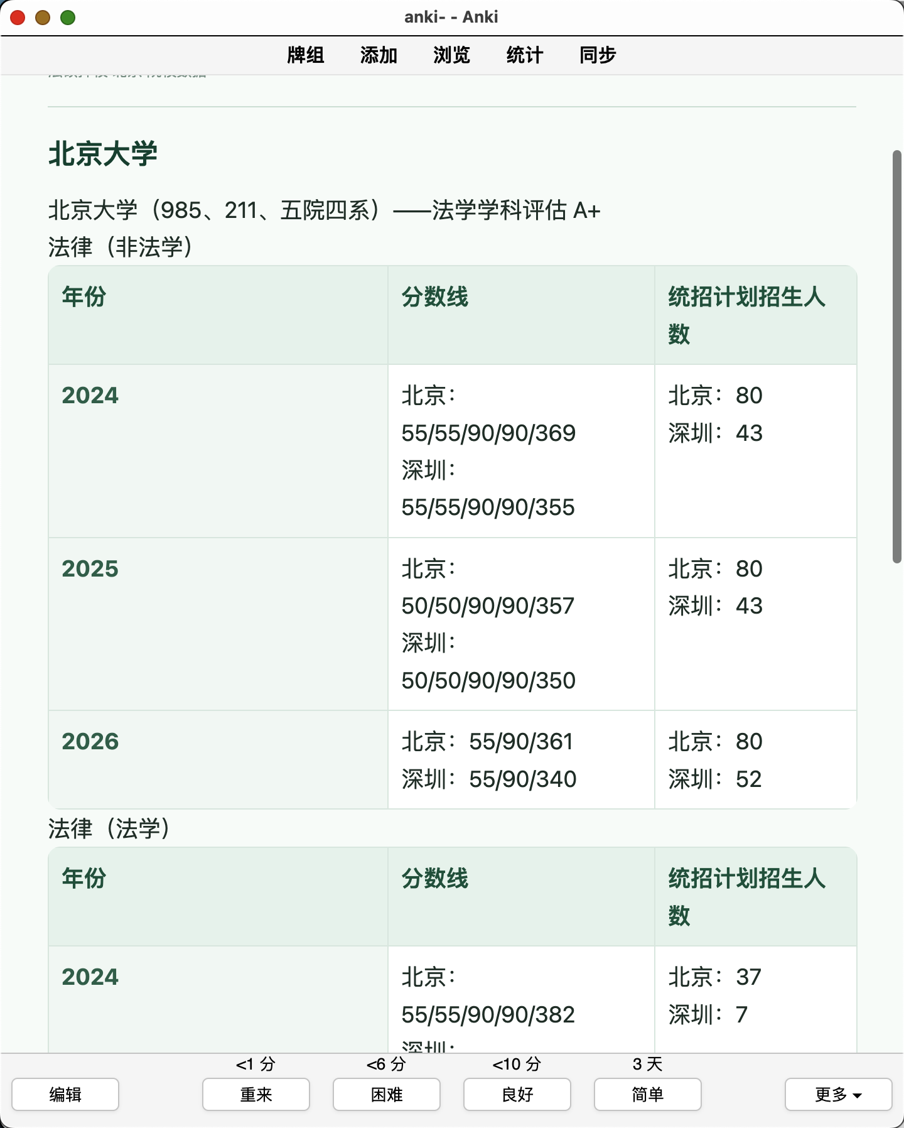Click score 55/55/90/90/355
This screenshot has width=904, height=1128.
point(488,507)
